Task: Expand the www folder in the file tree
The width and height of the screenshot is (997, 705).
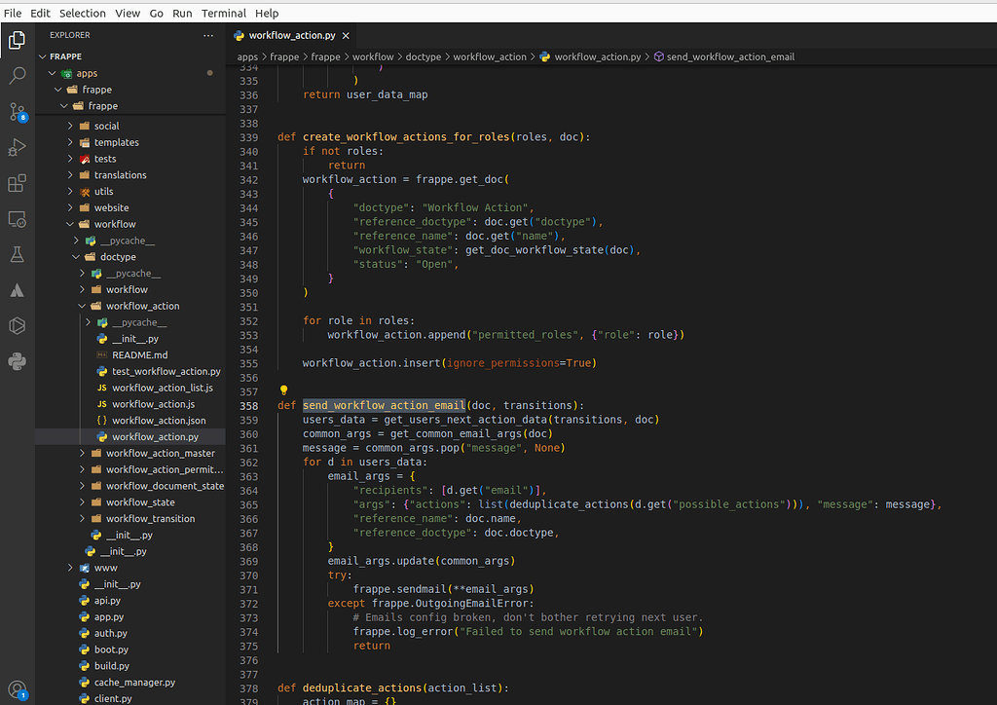Action: (69, 567)
